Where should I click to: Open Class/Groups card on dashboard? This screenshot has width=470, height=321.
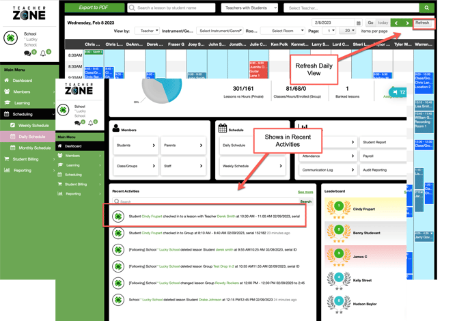pos(136,166)
